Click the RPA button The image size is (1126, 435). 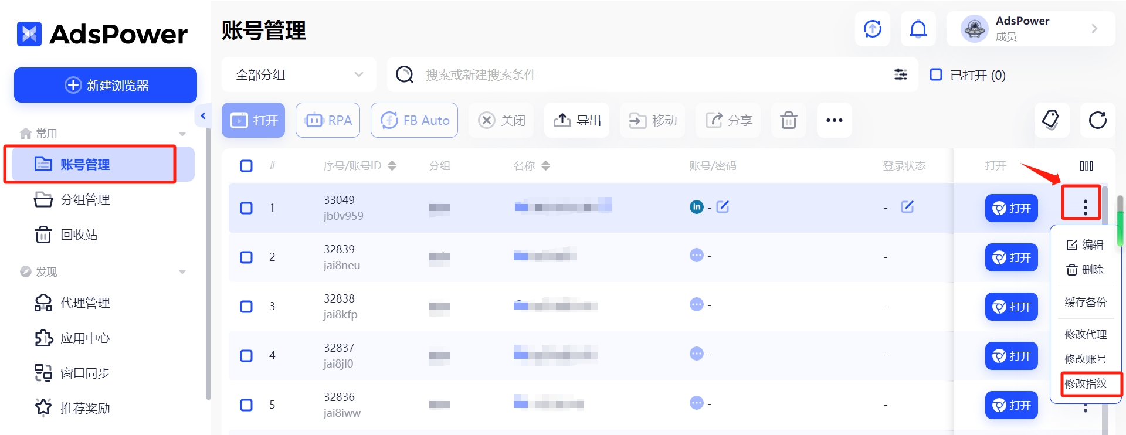click(328, 120)
